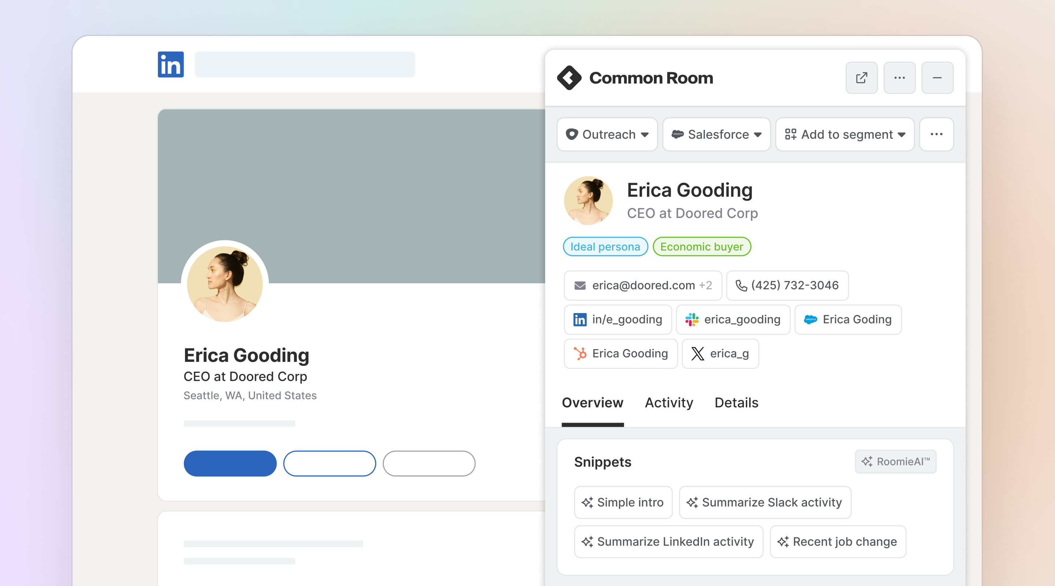Viewport: 1055px width, 586px height.
Task: Minimize the Common Room panel
Action: pyautogui.click(x=937, y=78)
